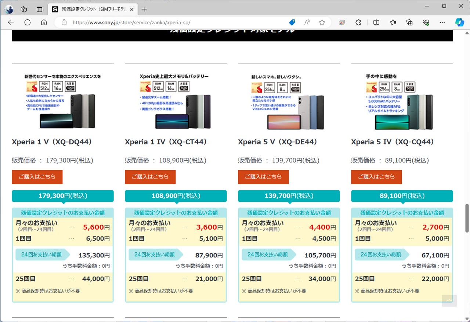Enable split screen view
The width and height of the screenshot is (470, 322).
[376, 22]
